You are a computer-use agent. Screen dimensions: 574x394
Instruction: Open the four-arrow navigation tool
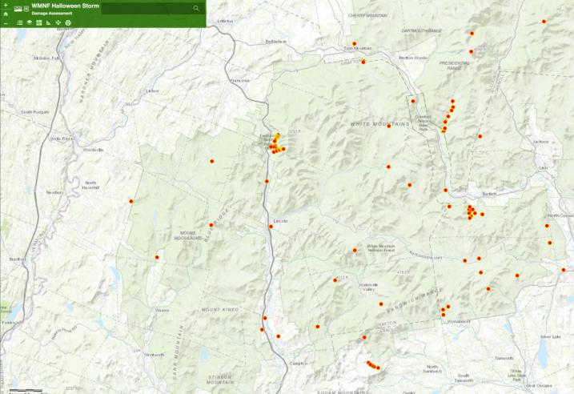(58, 22)
